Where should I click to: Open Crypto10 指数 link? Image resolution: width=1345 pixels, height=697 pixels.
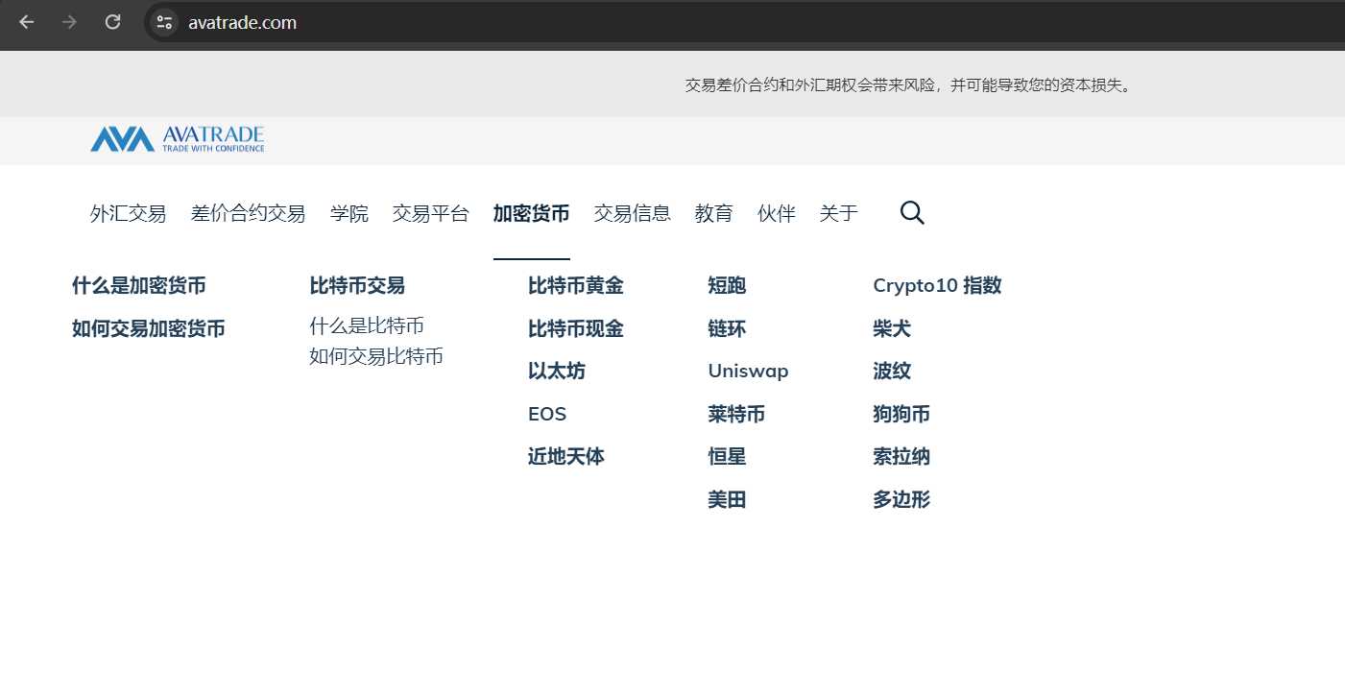click(937, 286)
